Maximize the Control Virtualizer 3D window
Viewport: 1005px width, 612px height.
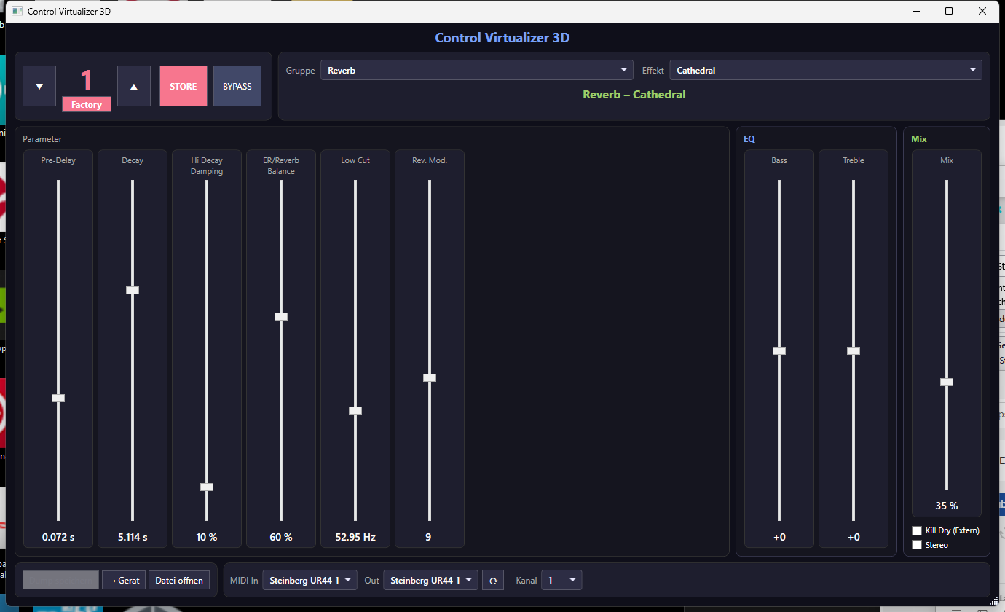click(949, 11)
